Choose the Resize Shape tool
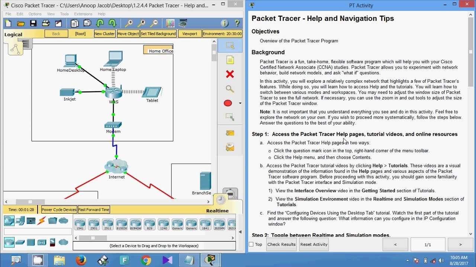Image resolution: width=476 pixels, height=267 pixels. coord(230,117)
